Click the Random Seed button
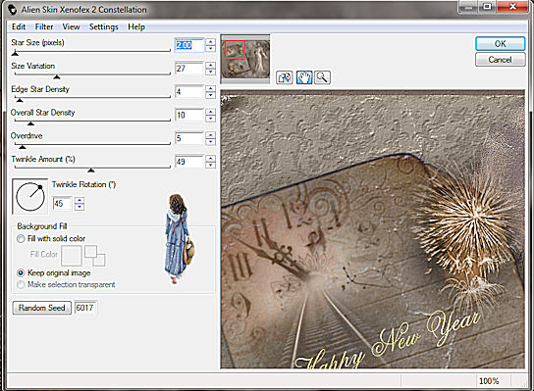Viewport: 534px width, 391px height. click(41, 308)
